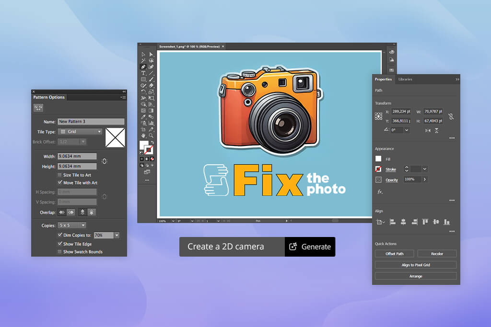Switch to the Properties tab

tap(383, 79)
